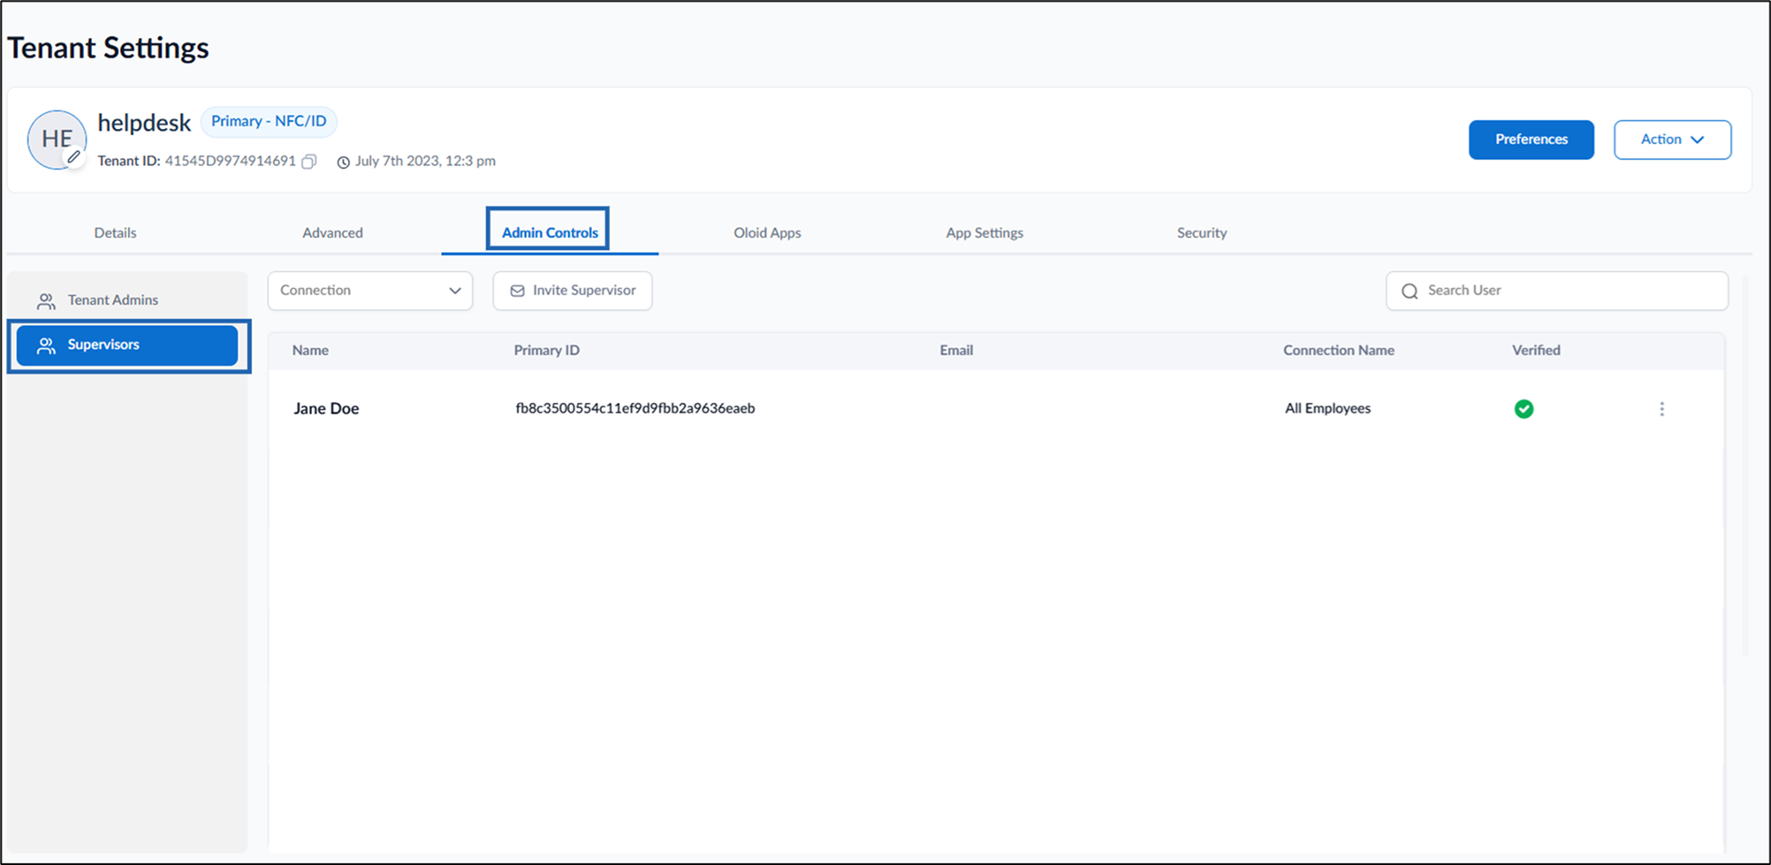The width and height of the screenshot is (1771, 865).
Task: Click the Primary - NFC/ID badge
Action: 269,121
